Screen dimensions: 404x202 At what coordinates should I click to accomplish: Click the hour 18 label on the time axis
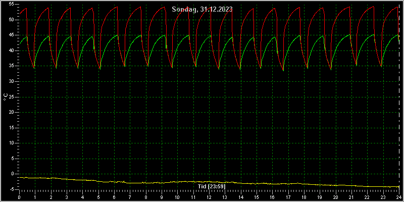click(x=304, y=197)
